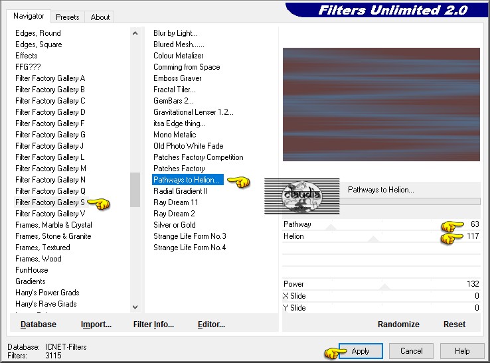Select Frames, Wood category

(x=39, y=259)
